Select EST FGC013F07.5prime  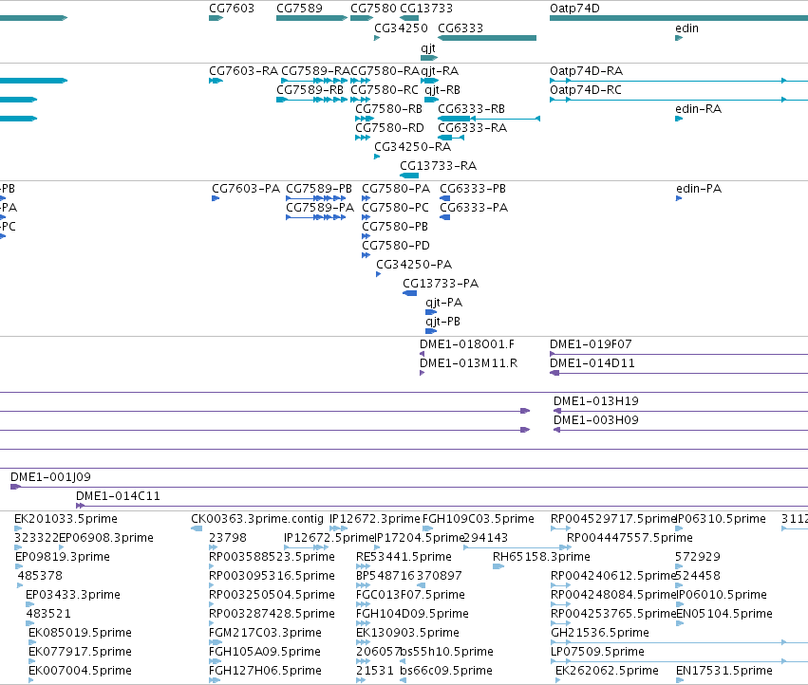coord(410,595)
